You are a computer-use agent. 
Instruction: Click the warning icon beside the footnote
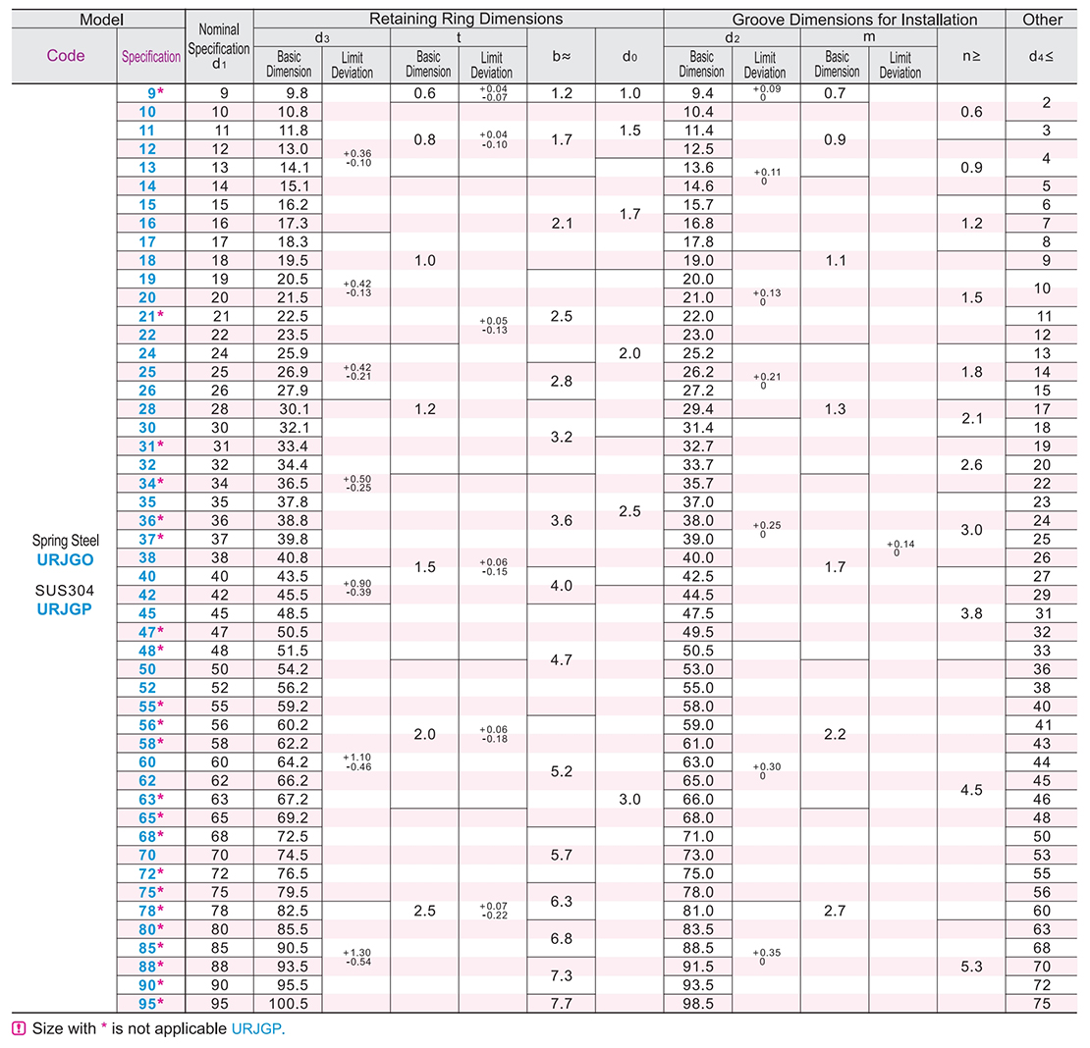[x=19, y=1028]
